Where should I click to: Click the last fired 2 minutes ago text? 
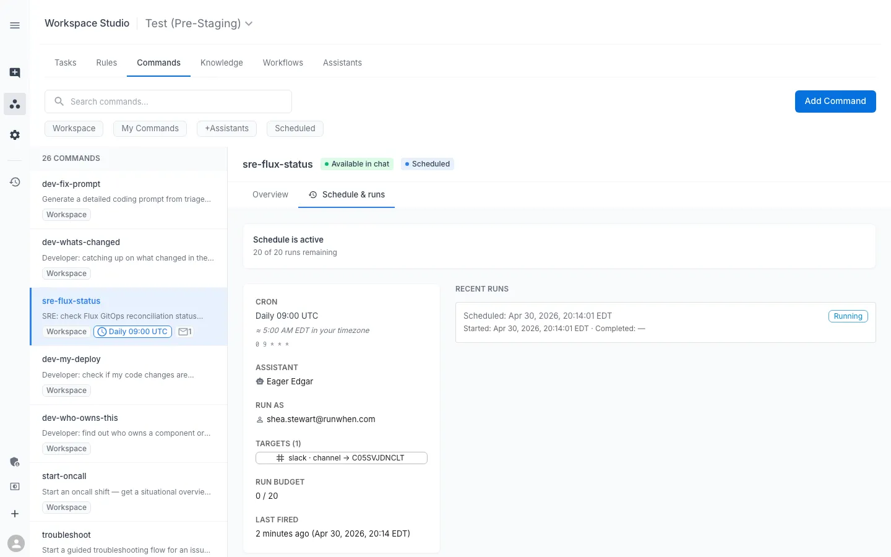pos(333,534)
